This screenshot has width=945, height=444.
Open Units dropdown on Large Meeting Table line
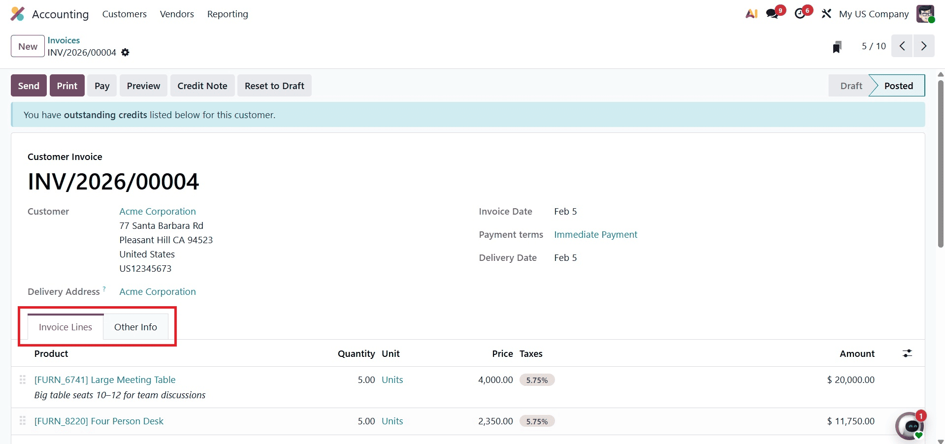tap(392, 380)
